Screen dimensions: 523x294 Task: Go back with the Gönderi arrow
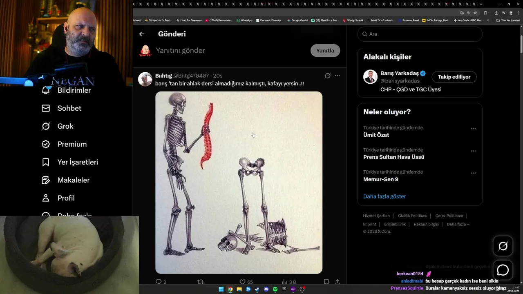142,34
